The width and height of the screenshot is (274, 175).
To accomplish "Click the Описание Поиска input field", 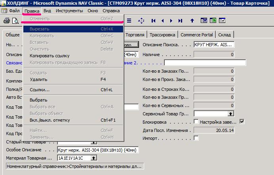I will pyautogui.click(x=214, y=45).
